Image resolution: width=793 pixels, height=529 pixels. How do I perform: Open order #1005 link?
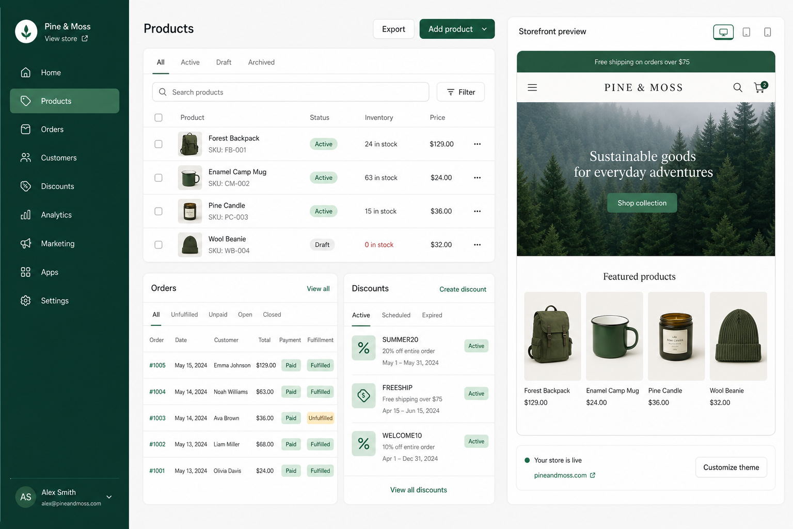[x=157, y=365]
